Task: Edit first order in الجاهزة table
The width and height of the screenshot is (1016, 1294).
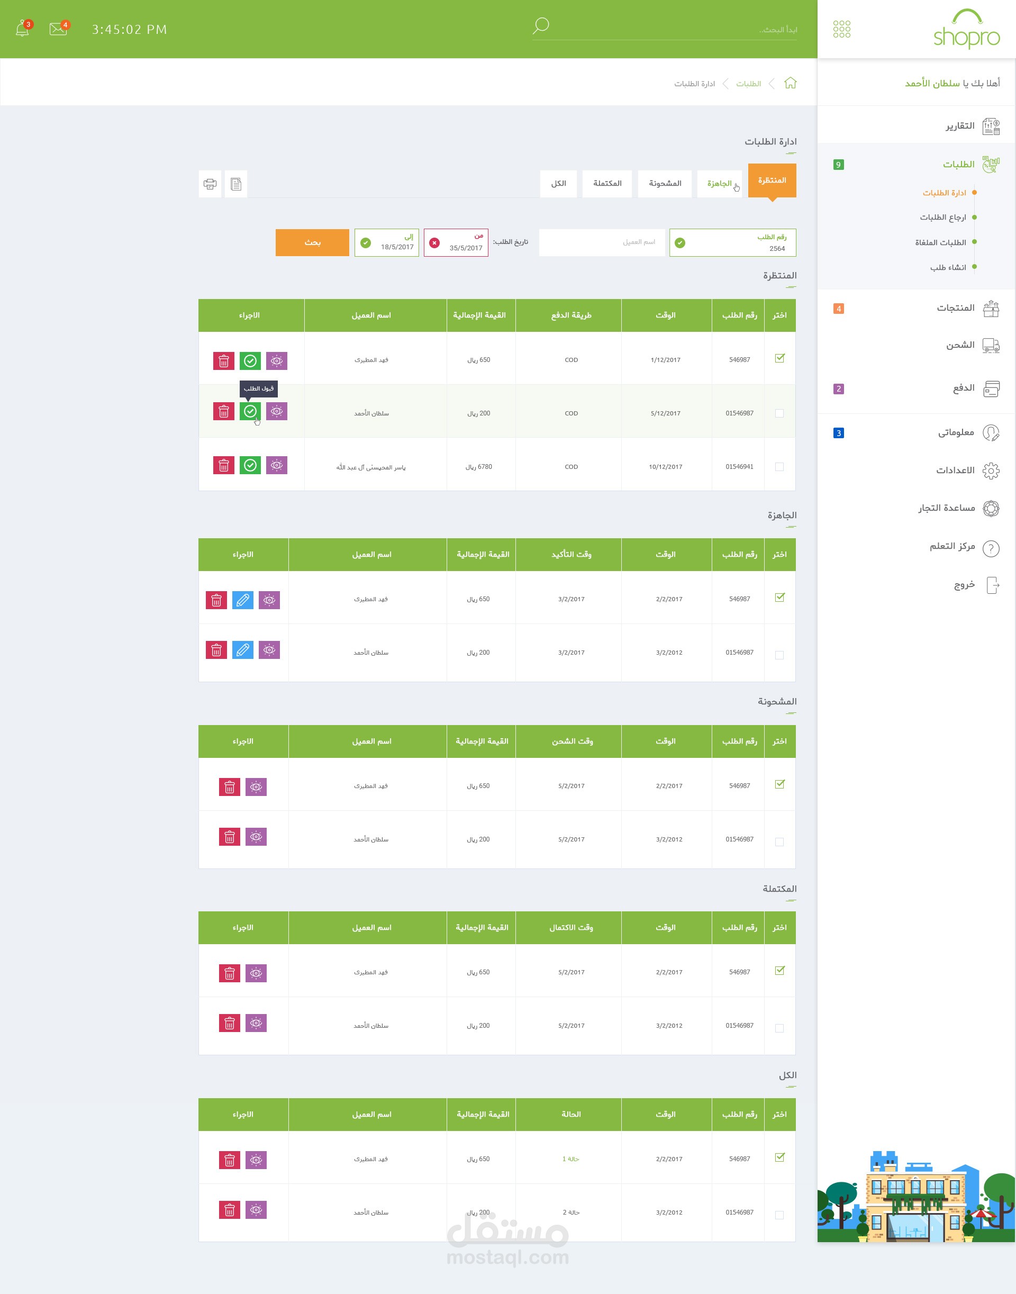Action: [243, 600]
